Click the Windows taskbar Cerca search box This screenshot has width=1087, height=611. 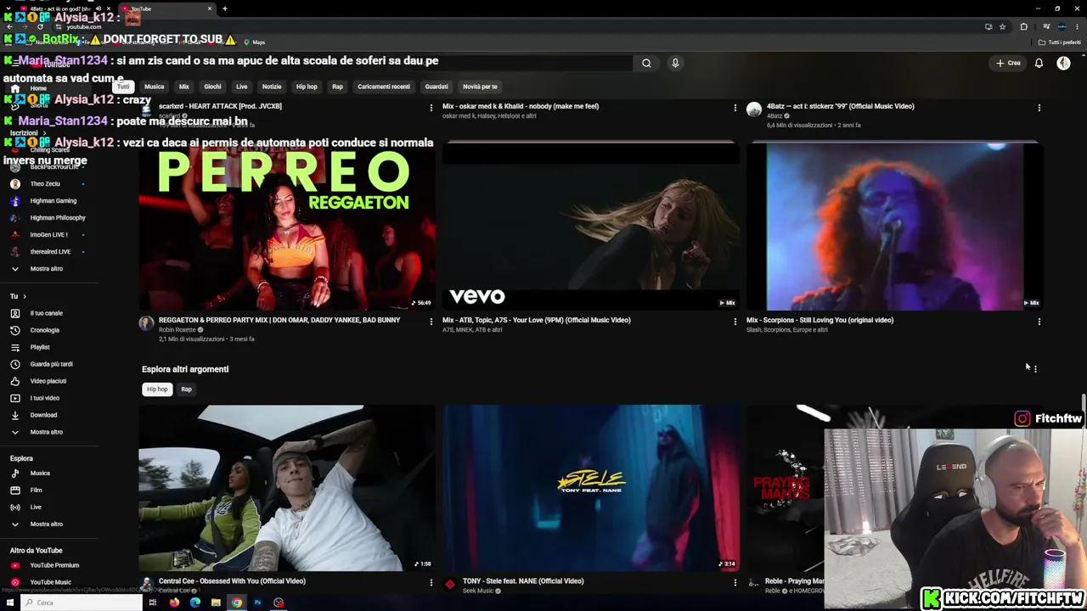pos(82,603)
